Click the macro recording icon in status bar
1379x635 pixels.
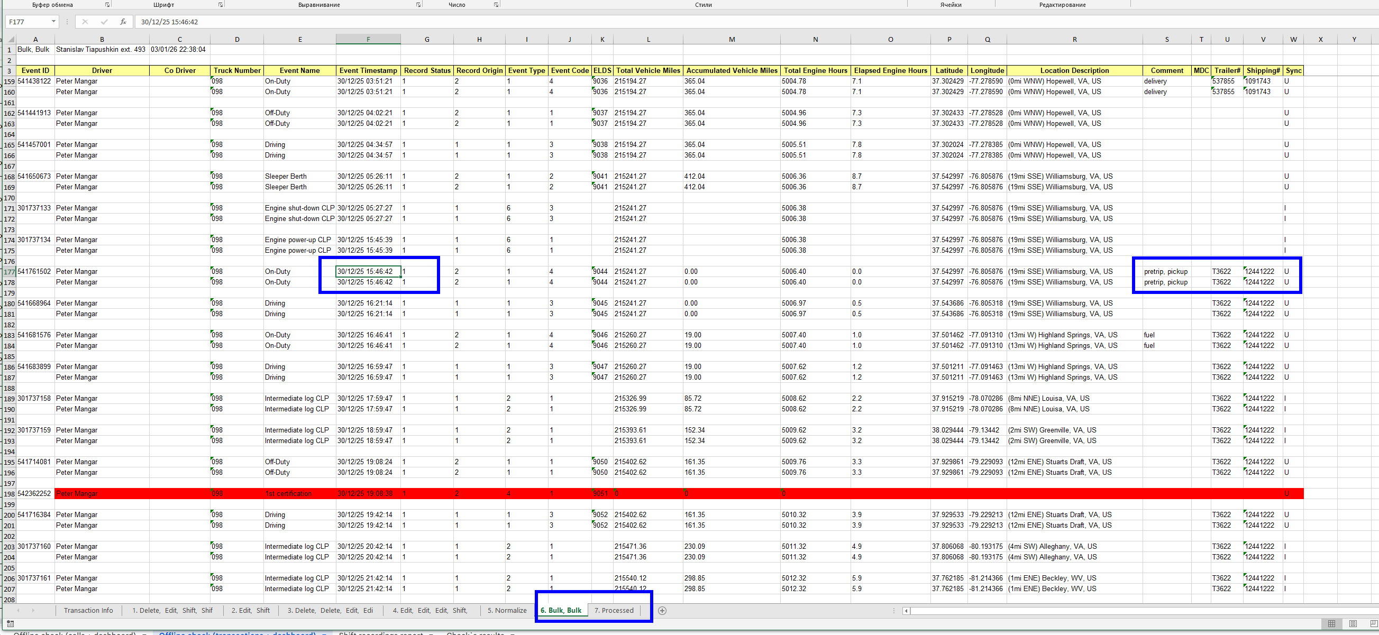(10, 624)
